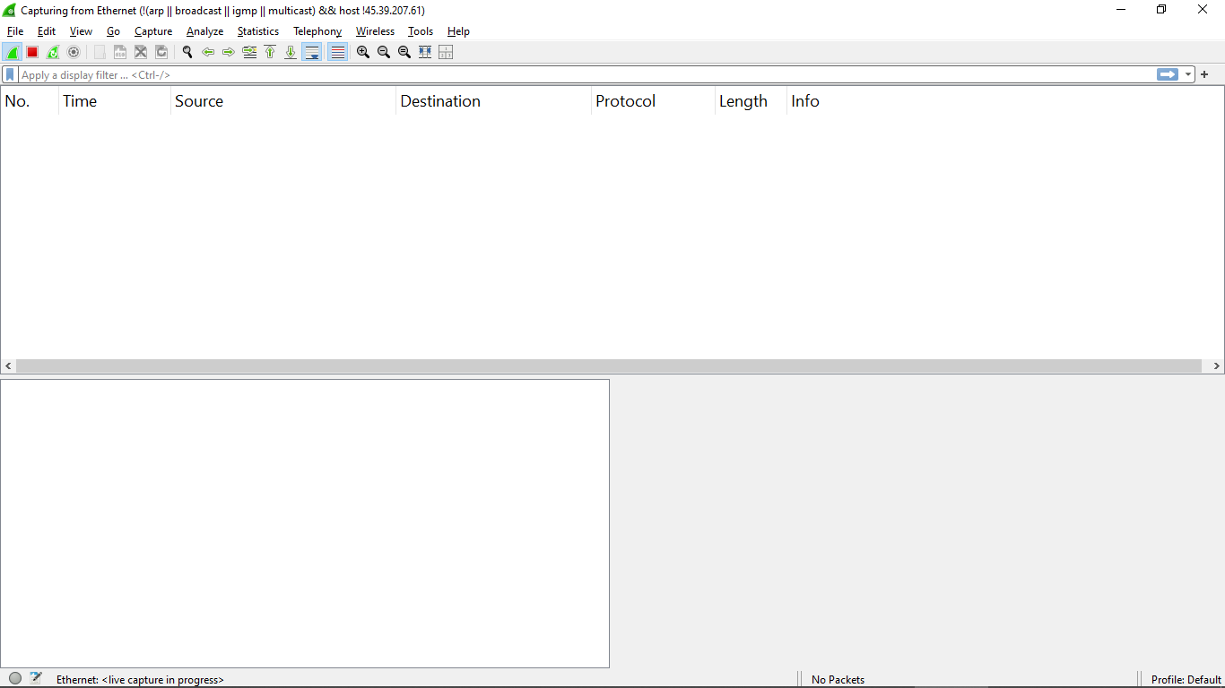
Task: Jump to the first packet
Action: [270, 52]
